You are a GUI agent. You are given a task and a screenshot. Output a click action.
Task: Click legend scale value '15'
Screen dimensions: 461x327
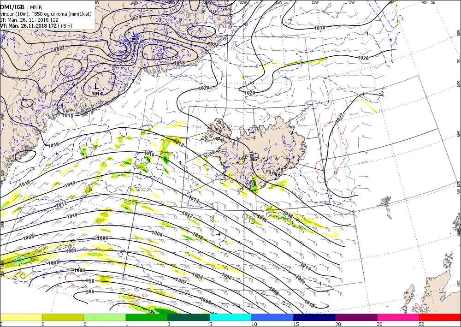pos(296,324)
